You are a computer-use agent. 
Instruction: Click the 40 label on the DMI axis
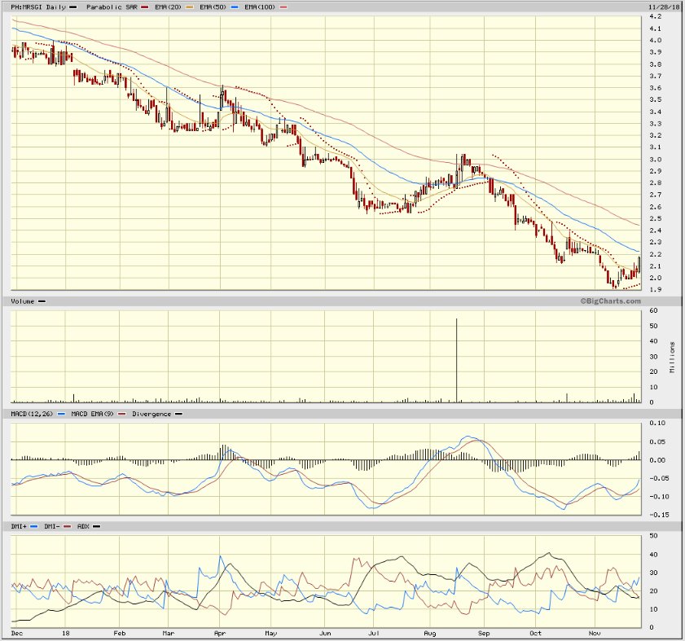(x=653, y=555)
